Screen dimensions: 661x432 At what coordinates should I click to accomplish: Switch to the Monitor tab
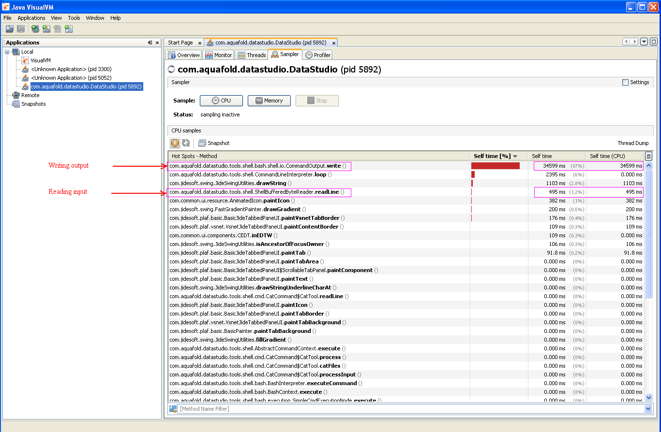219,55
